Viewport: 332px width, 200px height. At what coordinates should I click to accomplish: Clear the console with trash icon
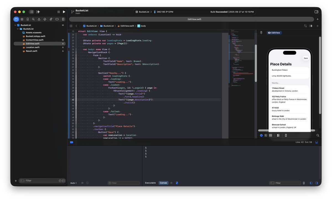pyautogui.click(x=304, y=183)
